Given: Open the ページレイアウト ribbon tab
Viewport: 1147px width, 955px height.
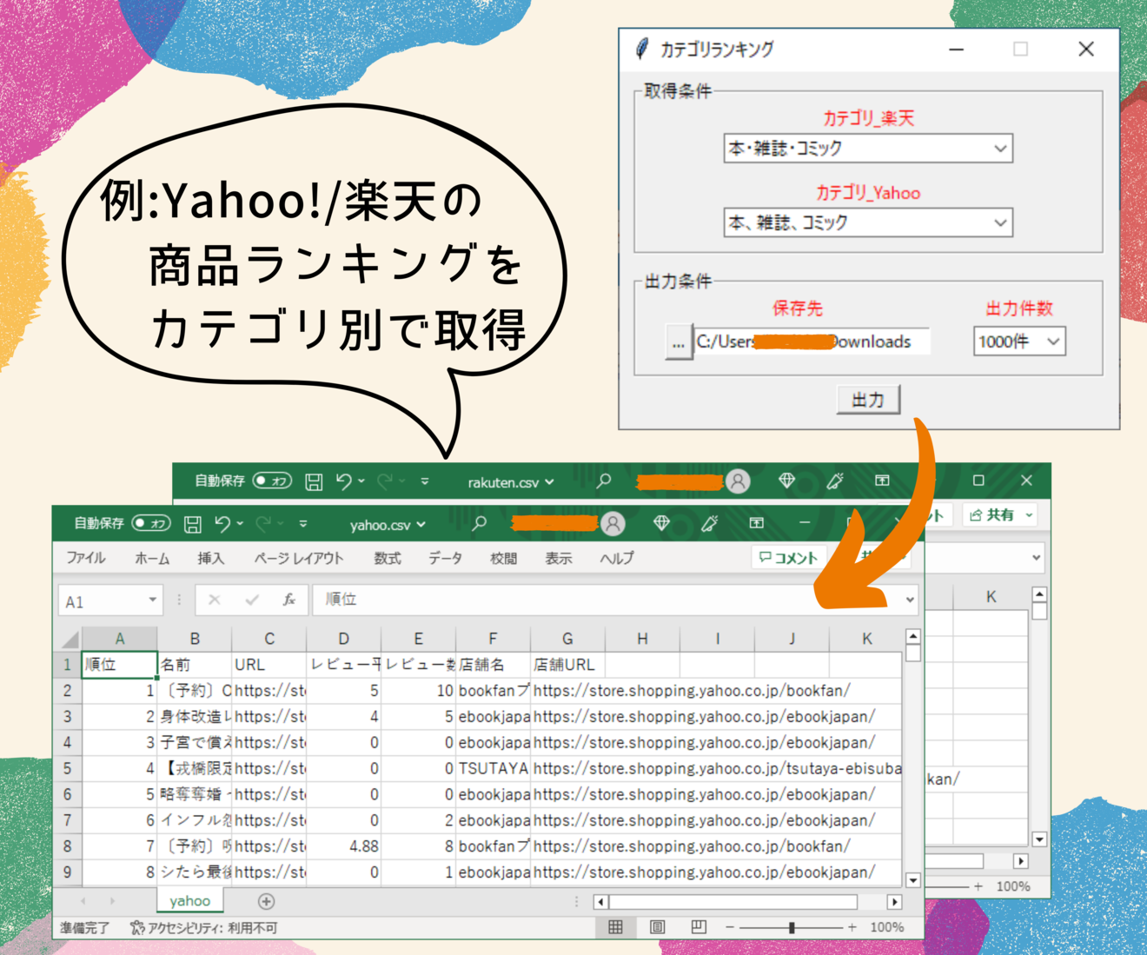Looking at the screenshot, I should coord(298,558).
